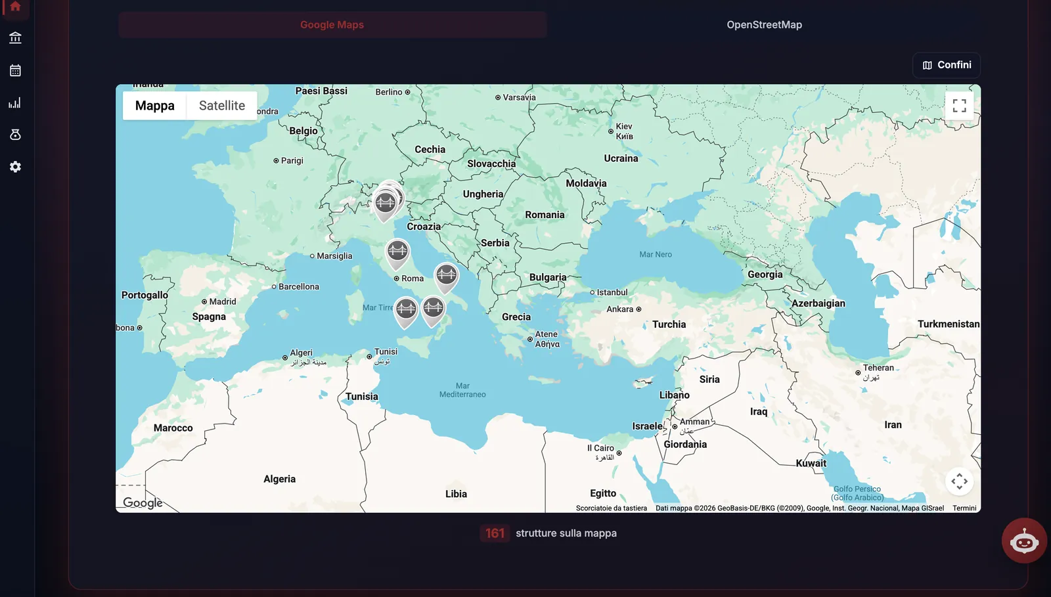
Task: Click the Ungheria country label
Action: [x=483, y=194]
